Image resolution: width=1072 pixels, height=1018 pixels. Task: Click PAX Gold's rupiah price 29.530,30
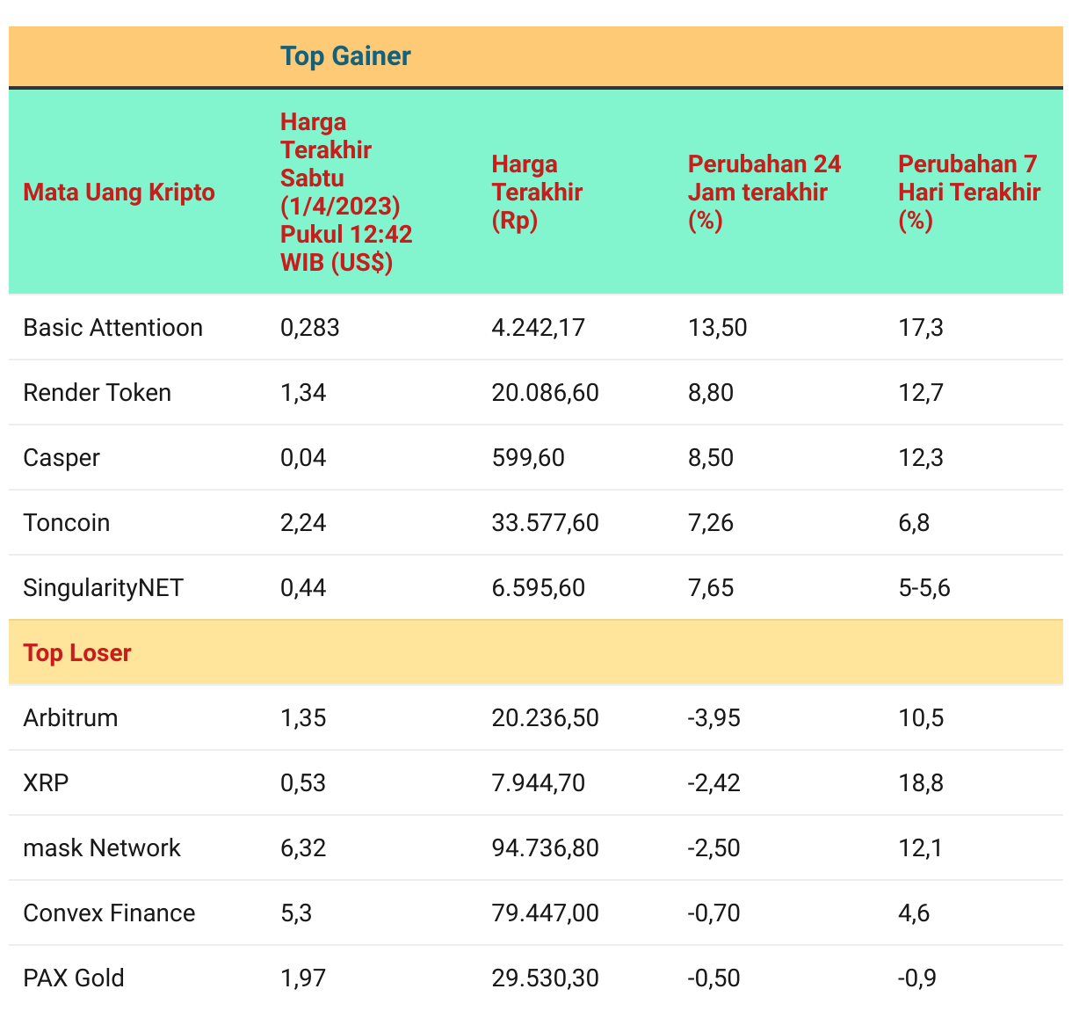point(545,978)
